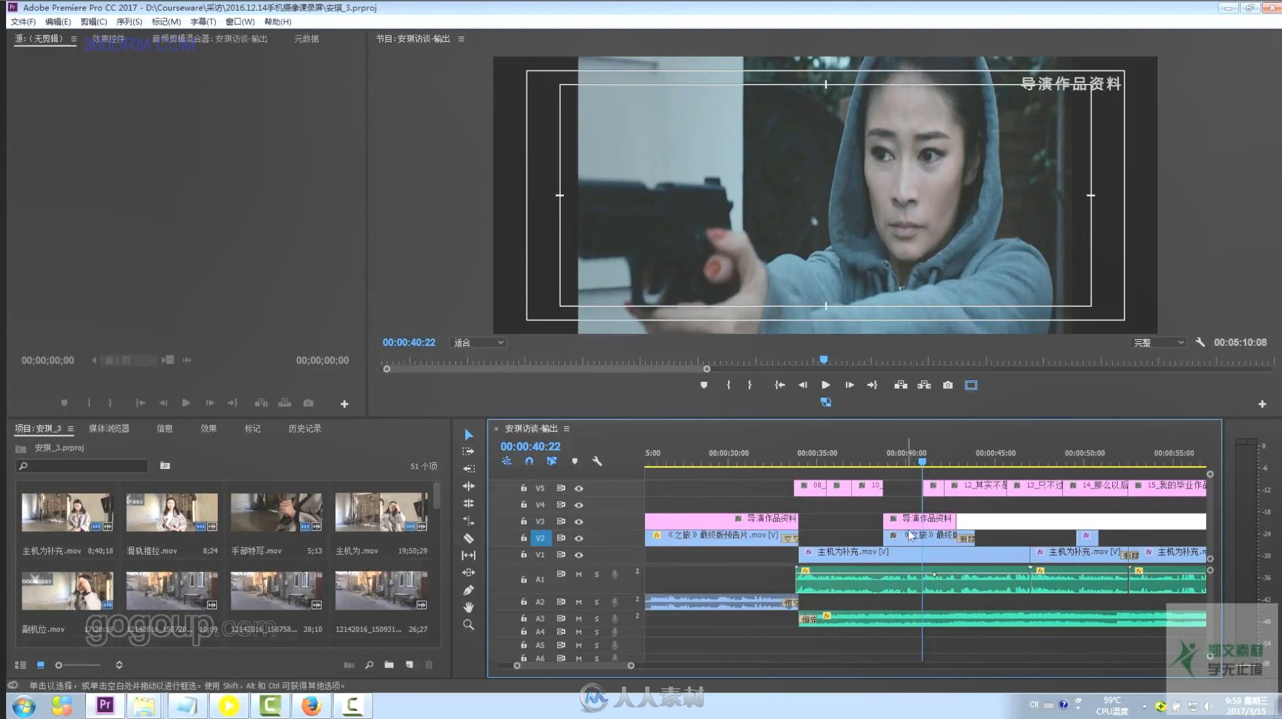Image resolution: width=1282 pixels, height=719 pixels.
Task: Click Windows Start button
Action: coord(24,706)
